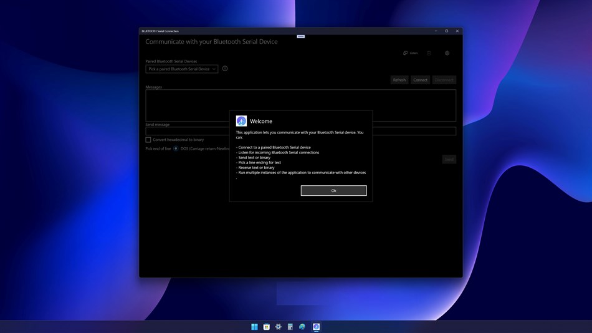Open the settings gear in the app
Screen dimensions: 592x333
click(447, 53)
